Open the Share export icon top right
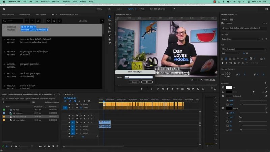The width and height of the screenshot is (270, 152). coord(267,9)
